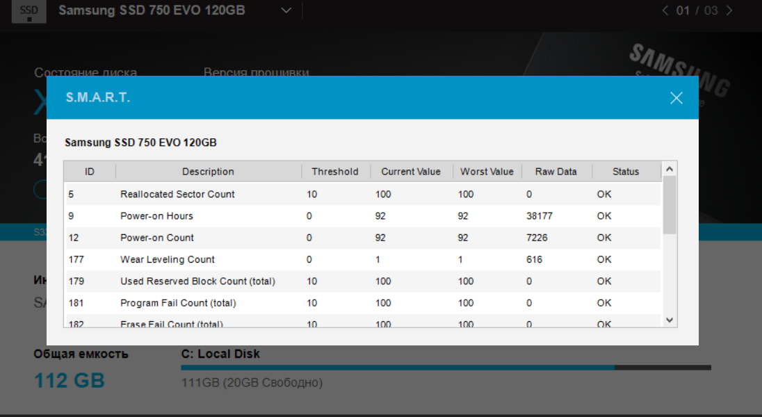The width and height of the screenshot is (762, 417).
Task: Close the S.M.A.R.T. dialog
Action: (676, 98)
